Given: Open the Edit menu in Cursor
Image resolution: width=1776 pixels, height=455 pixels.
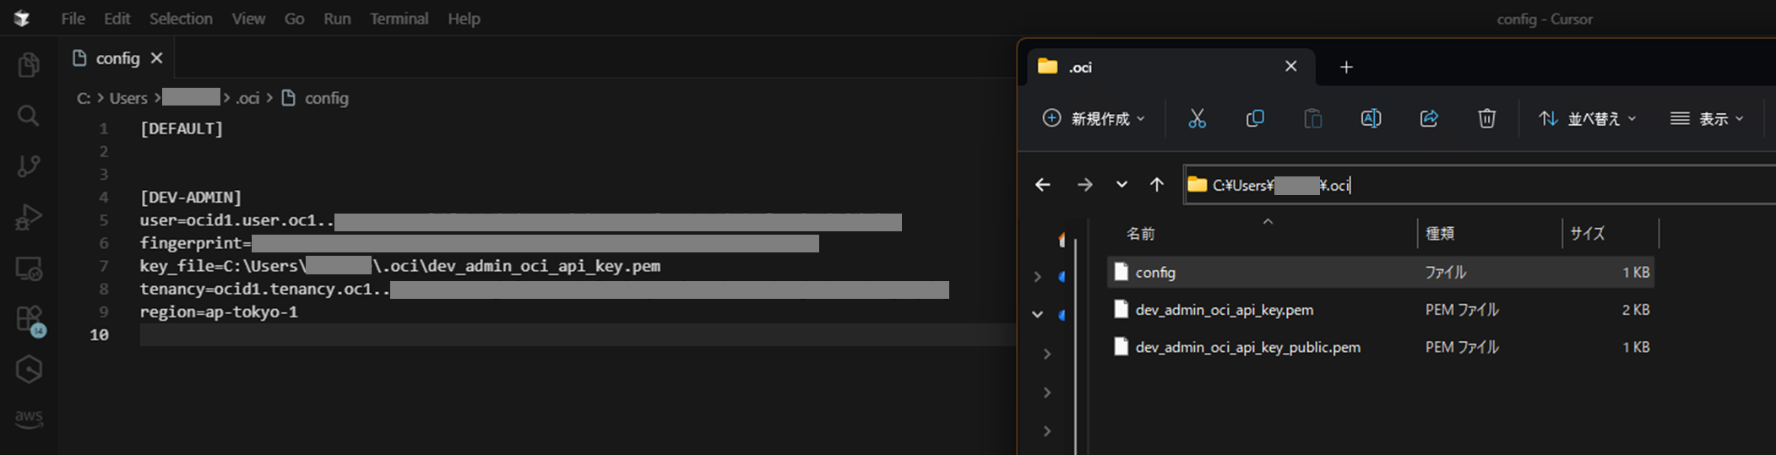Looking at the screenshot, I should click(x=117, y=19).
